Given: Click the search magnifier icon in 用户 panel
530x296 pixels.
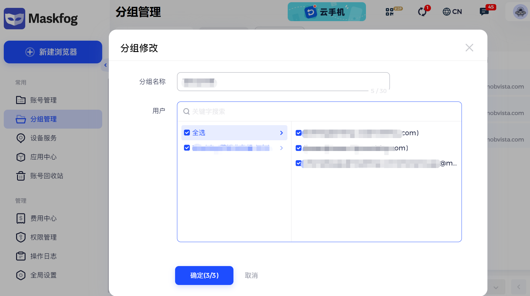Looking at the screenshot, I should point(186,112).
